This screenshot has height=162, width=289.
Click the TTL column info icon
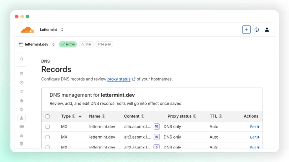[220, 116]
